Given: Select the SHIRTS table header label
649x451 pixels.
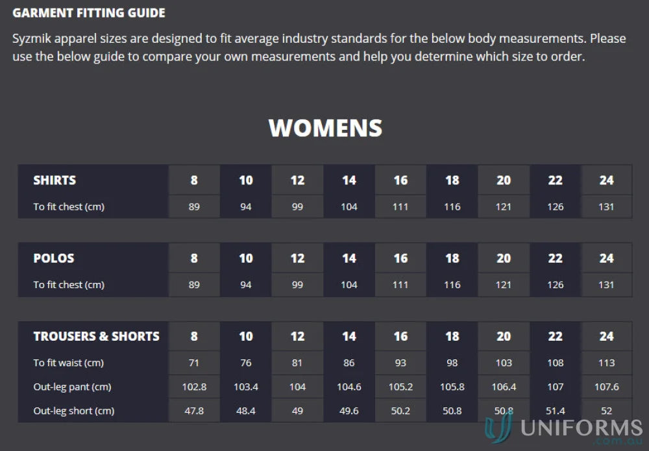Looking at the screenshot, I should tap(55, 180).
